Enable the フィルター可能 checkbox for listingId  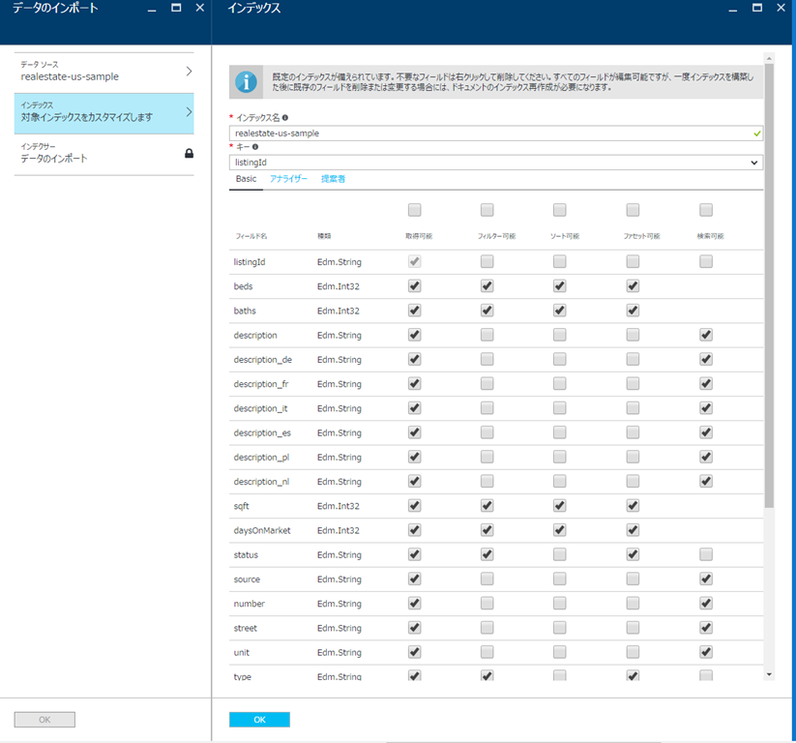coord(487,261)
